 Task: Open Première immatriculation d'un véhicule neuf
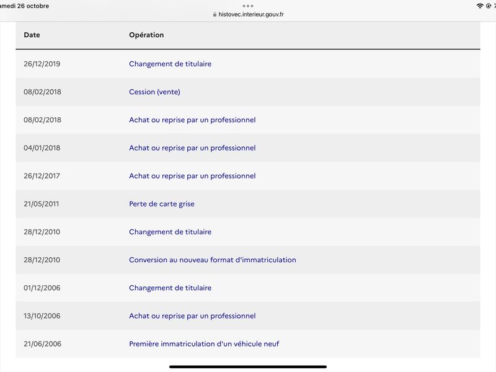click(x=204, y=344)
